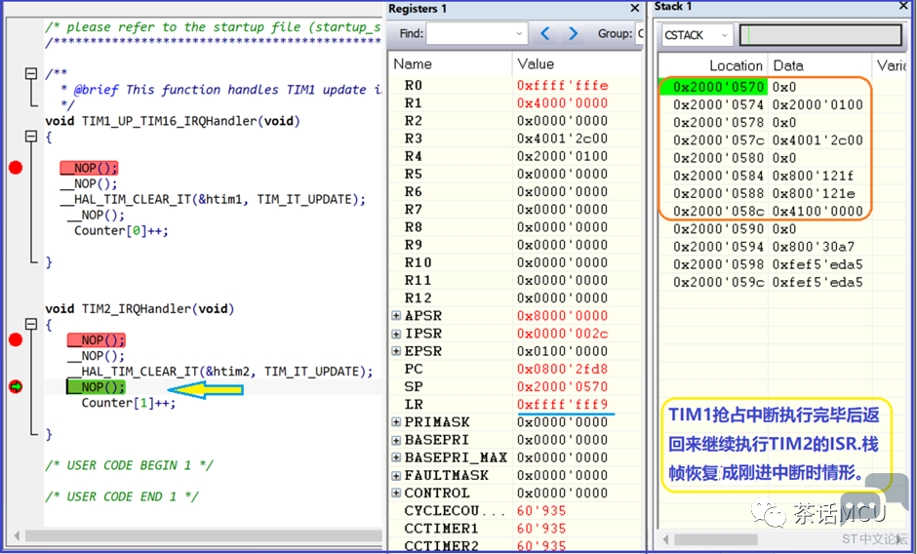Screen dimensions: 917x554
Task: Expand the EPSR register
Action: pyautogui.click(x=396, y=351)
